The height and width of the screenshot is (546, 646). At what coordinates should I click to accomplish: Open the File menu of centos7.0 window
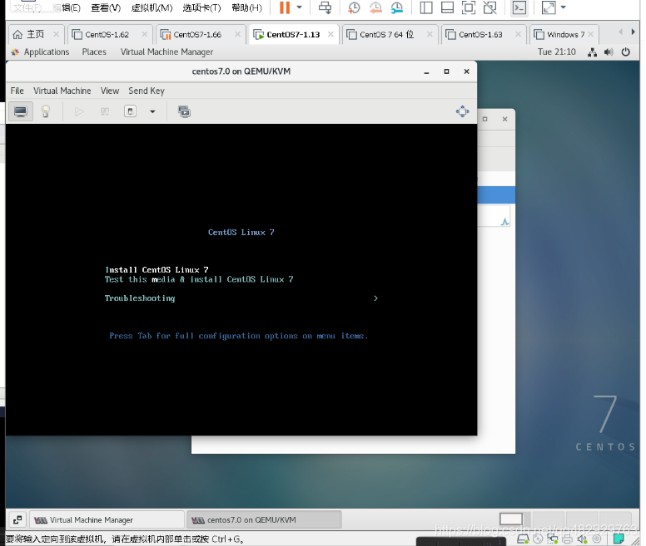17,91
